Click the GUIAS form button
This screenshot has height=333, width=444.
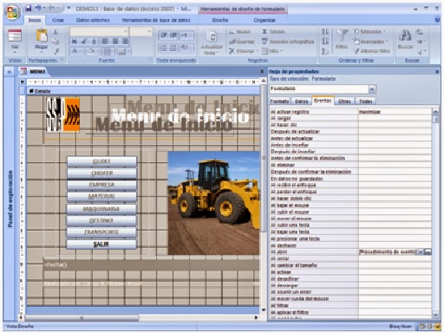[x=101, y=161]
